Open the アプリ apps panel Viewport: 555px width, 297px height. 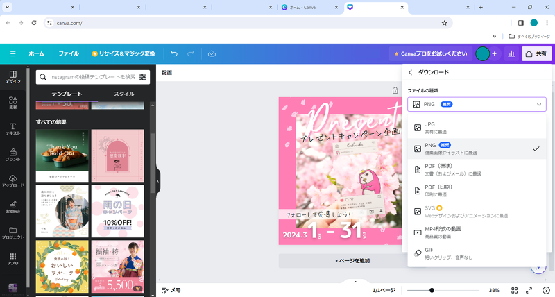[x=12, y=259]
